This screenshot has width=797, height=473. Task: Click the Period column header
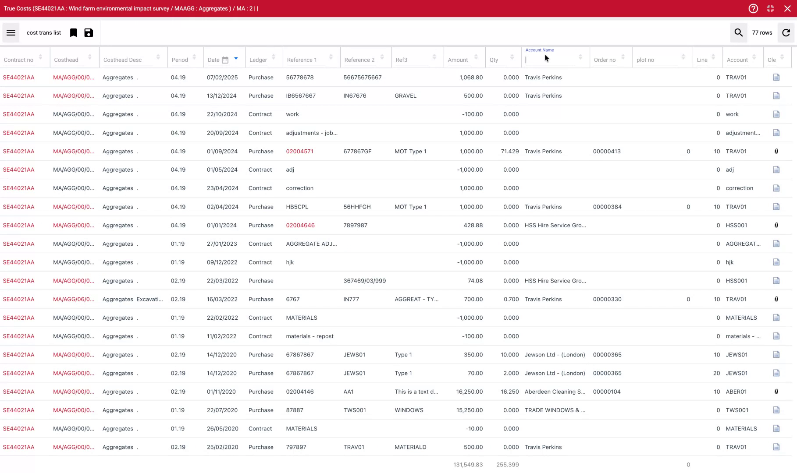click(x=180, y=60)
